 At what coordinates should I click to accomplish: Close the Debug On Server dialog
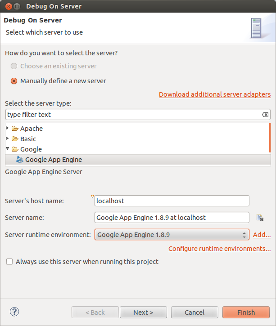[x=7, y=7]
